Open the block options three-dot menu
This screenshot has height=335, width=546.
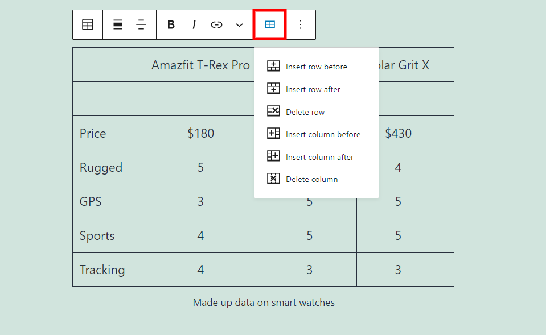point(301,25)
